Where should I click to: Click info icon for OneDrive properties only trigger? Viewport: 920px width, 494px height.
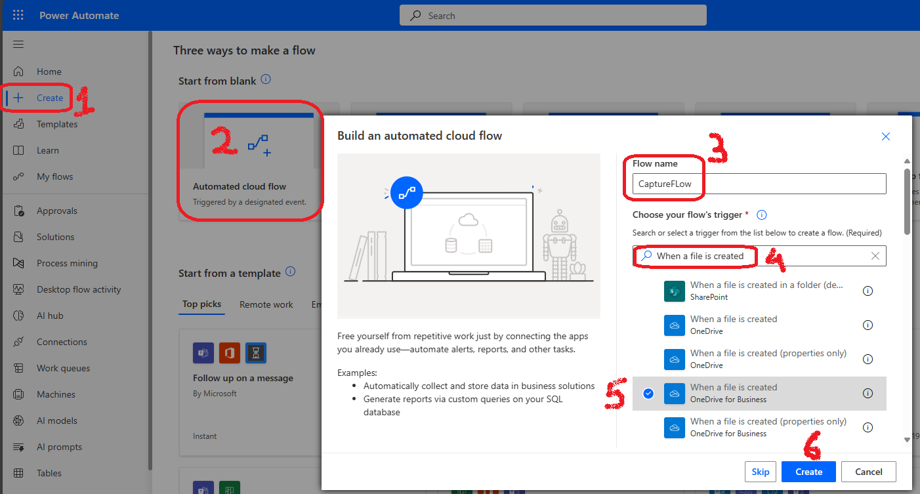(x=868, y=359)
